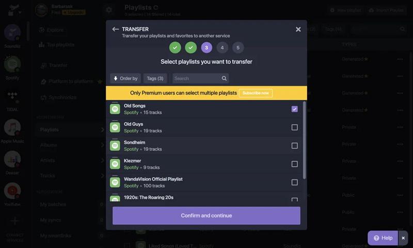
Task: Select the Deezer service icon
Action: pos(12,160)
